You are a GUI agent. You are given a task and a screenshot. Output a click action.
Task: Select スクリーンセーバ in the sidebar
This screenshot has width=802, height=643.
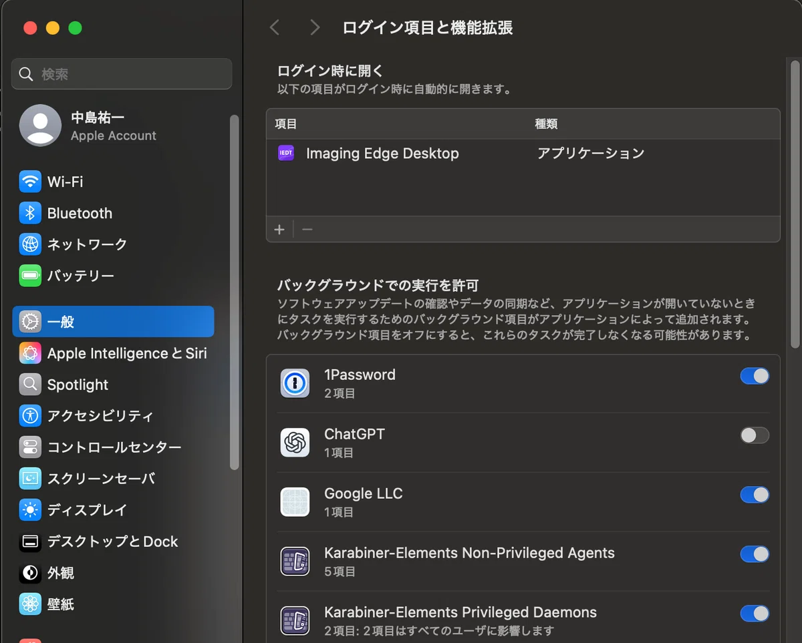113,479
